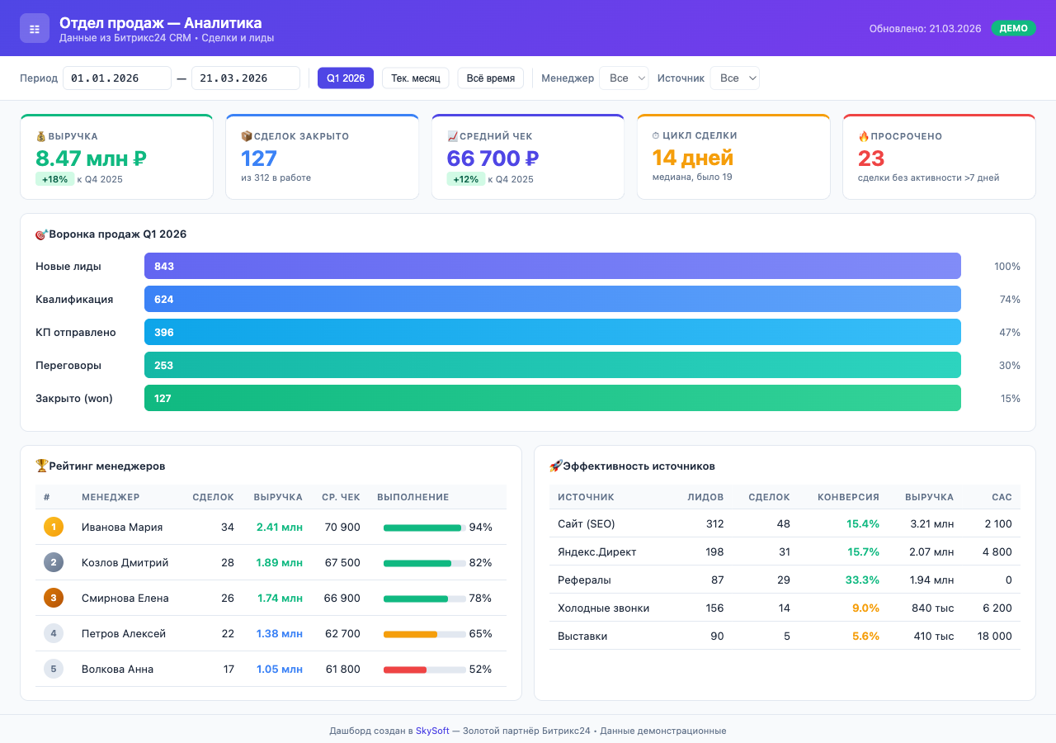Click the ДЕМО badge in header

[x=1013, y=28]
